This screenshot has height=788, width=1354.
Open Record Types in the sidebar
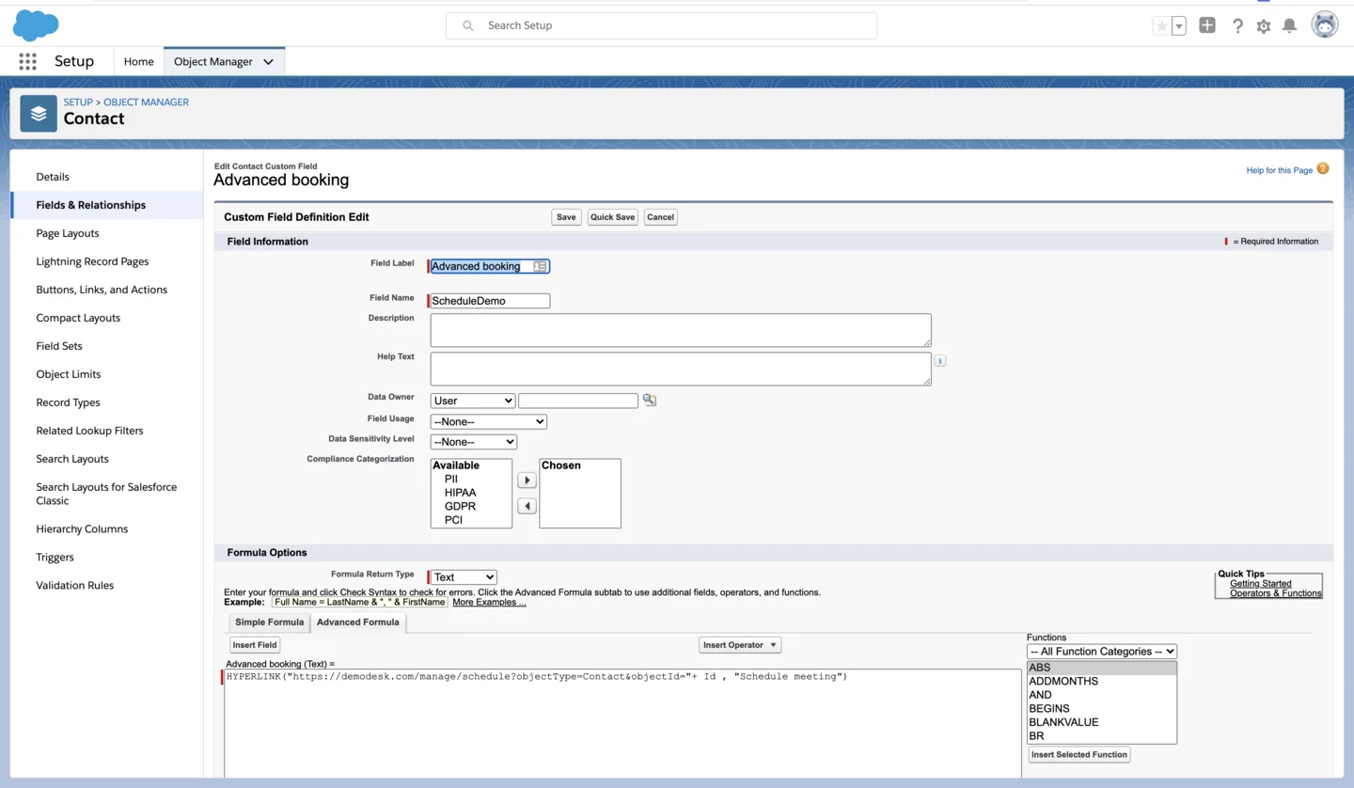coord(68,402)
